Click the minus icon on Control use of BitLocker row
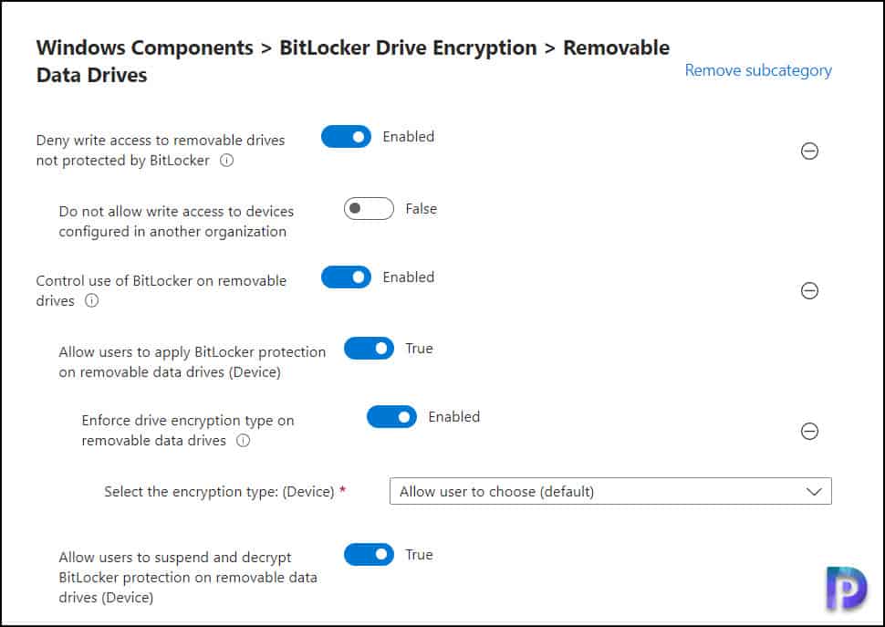The width and height of the screenshot is (885, 627). coord(810,291)
